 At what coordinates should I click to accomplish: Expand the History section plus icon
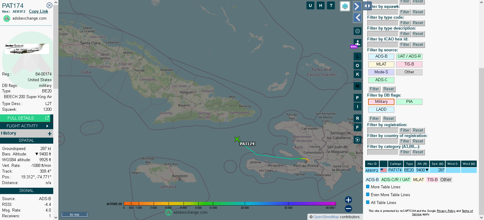50,133
